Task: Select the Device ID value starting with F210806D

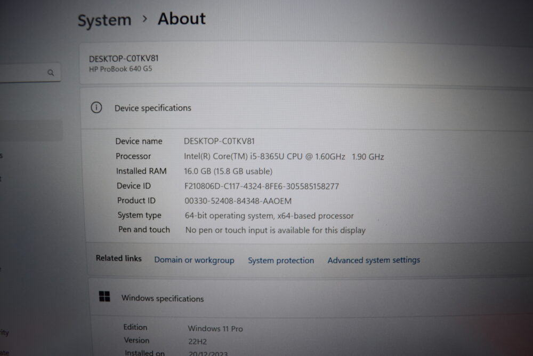Action: point(261,186)
